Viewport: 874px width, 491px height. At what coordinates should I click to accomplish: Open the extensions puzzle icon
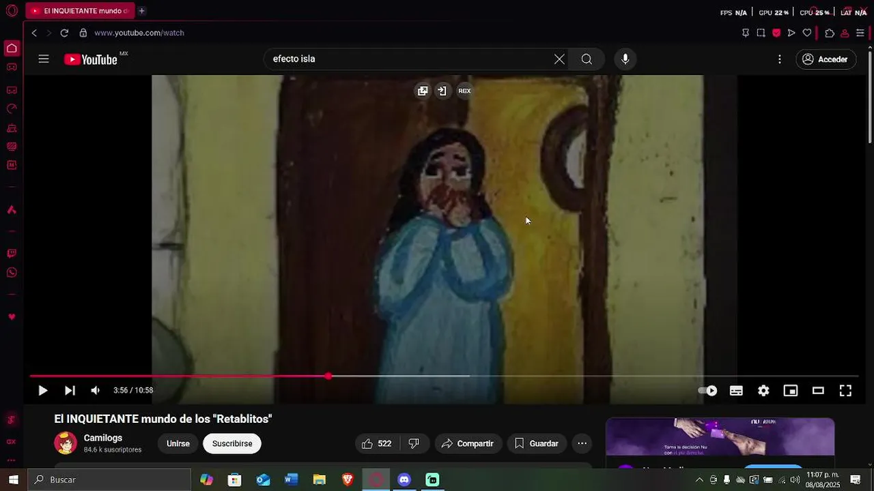pos(830,33)
